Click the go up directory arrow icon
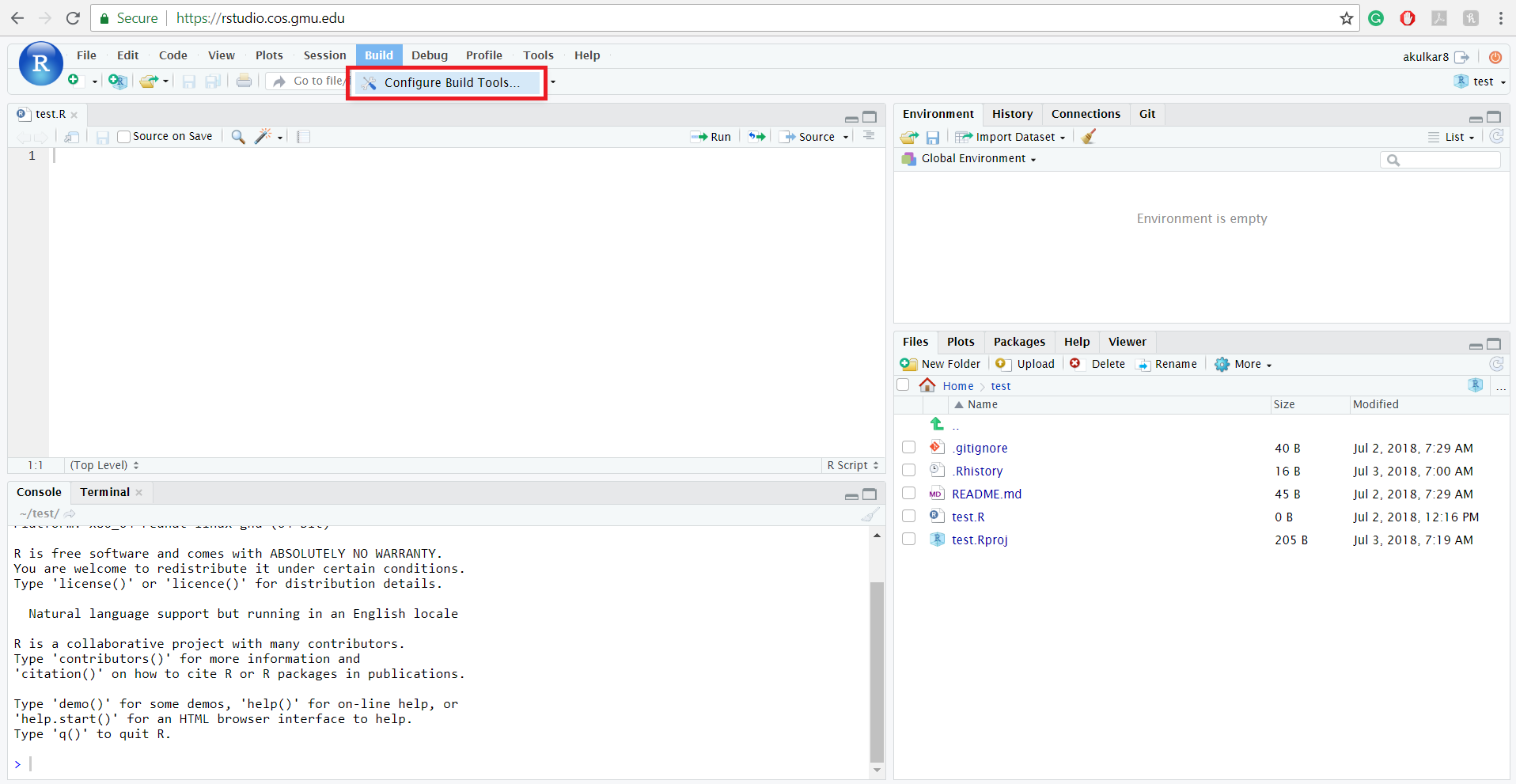The height and width of the screenshot is (784, 1516). tap(938, 424)
